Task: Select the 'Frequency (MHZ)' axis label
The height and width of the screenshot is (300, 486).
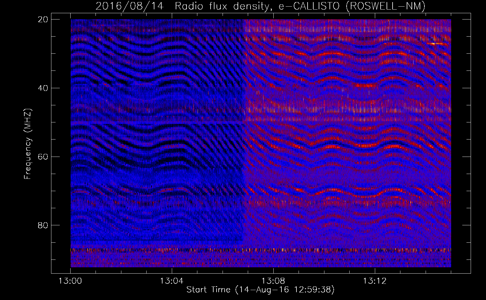Action: click(28, 144)
